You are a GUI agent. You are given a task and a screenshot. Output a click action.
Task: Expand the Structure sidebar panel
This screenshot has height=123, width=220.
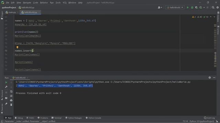tap(2, 95)
